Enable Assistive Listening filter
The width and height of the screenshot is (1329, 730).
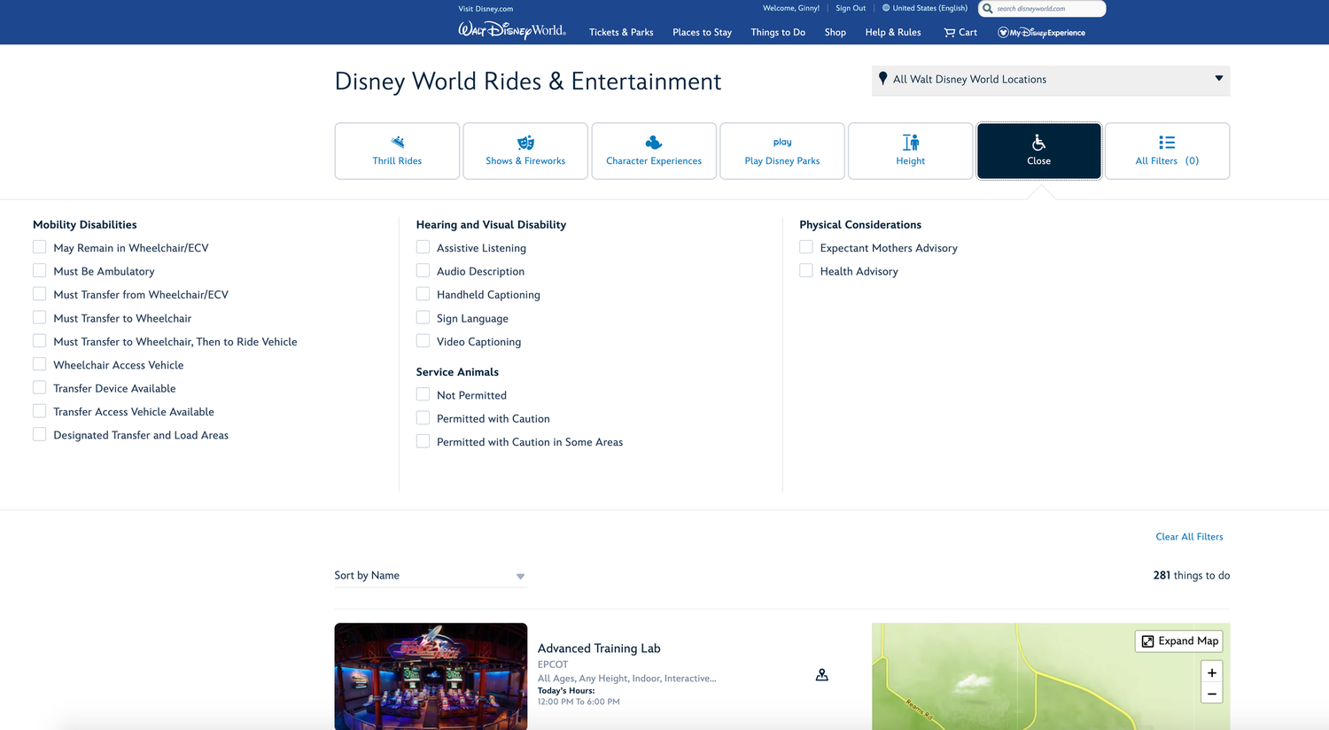click(x=423, y=247)
